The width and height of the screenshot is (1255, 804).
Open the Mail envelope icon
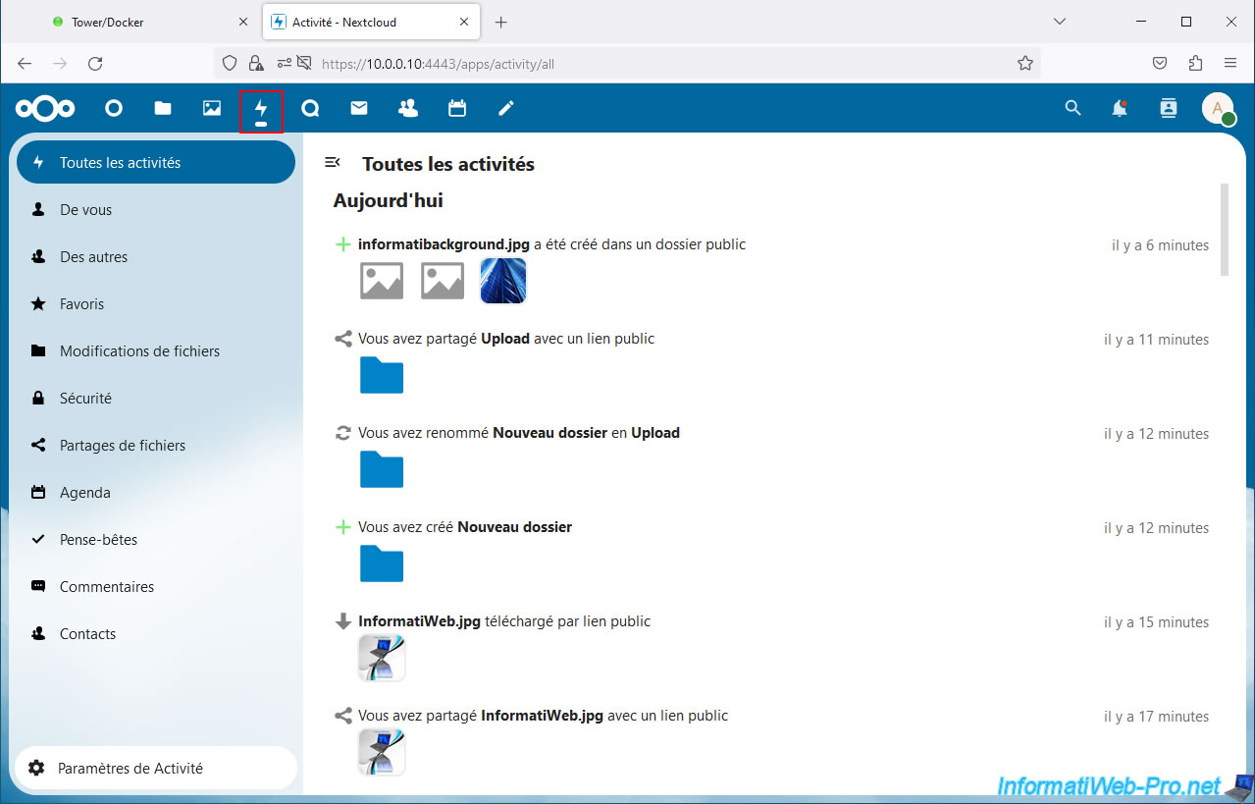359,109
